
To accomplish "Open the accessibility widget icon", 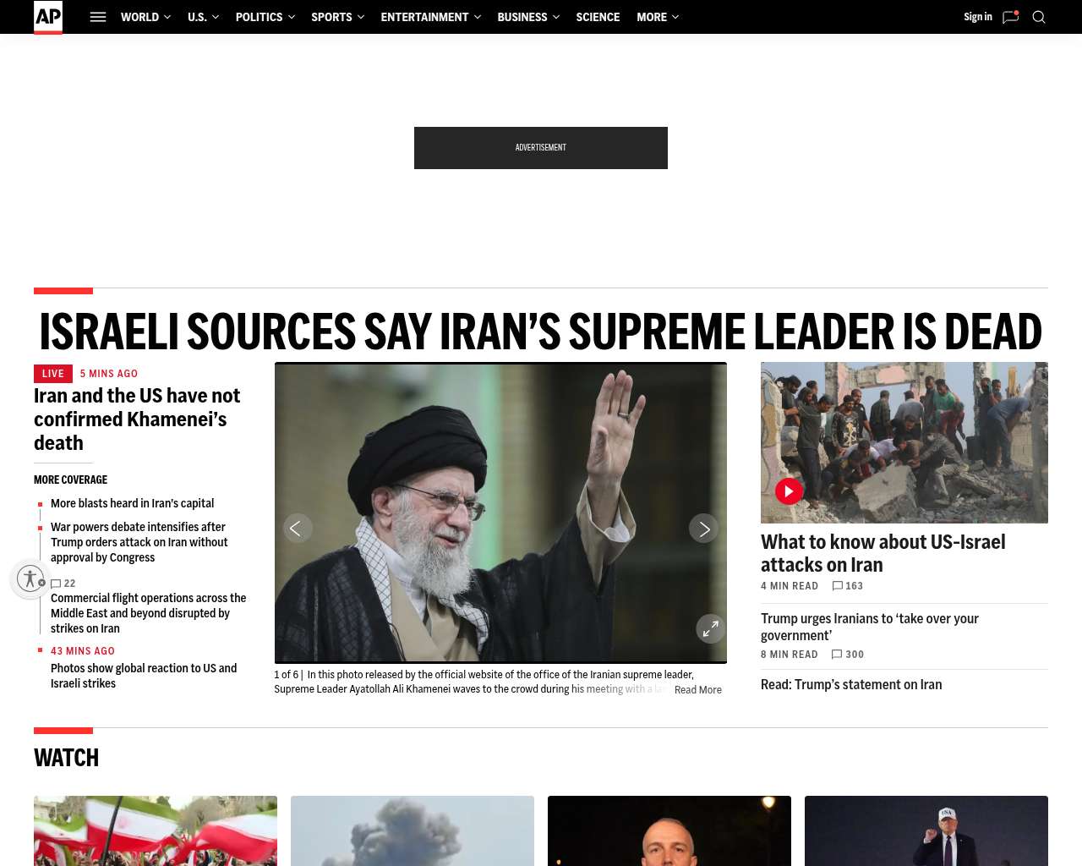I will tap(30, 578).
